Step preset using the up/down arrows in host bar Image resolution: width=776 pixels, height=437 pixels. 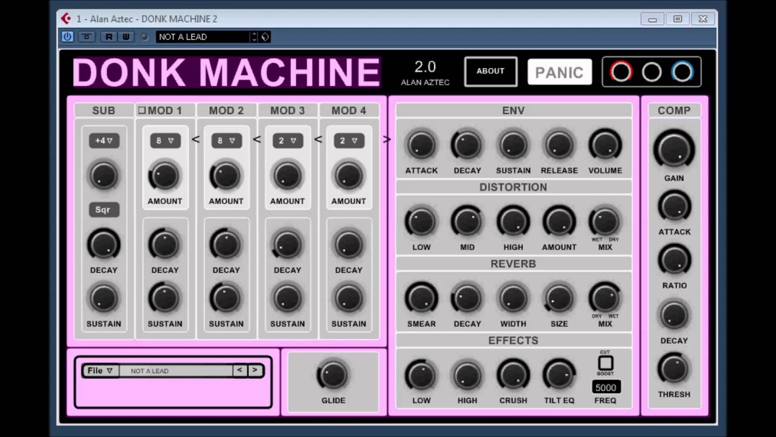click(x=255, y=37)
